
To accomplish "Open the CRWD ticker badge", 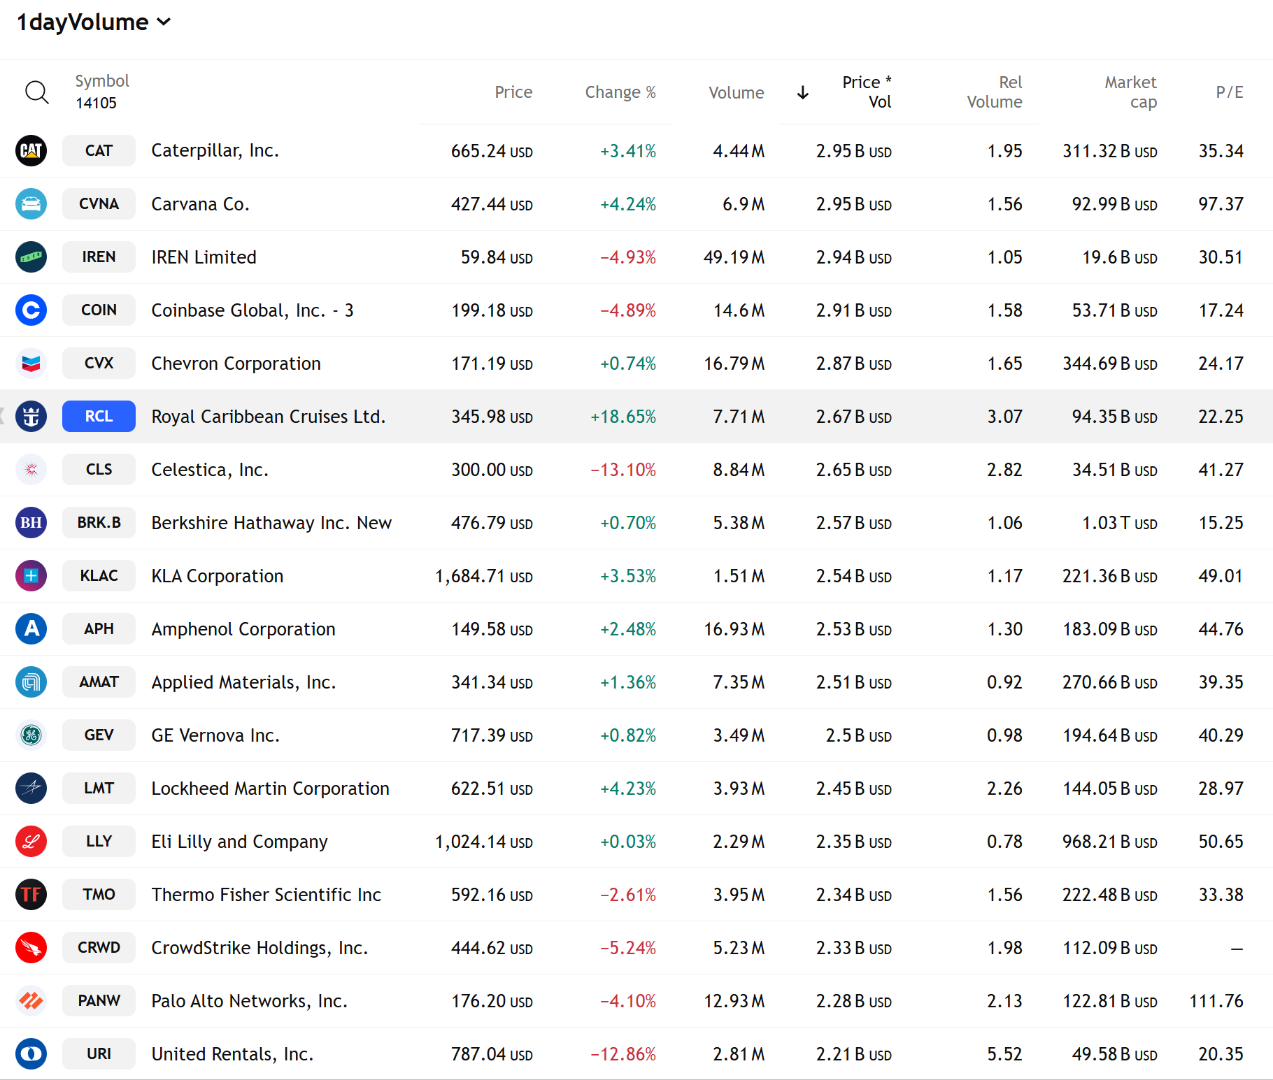I will (99, 947).
